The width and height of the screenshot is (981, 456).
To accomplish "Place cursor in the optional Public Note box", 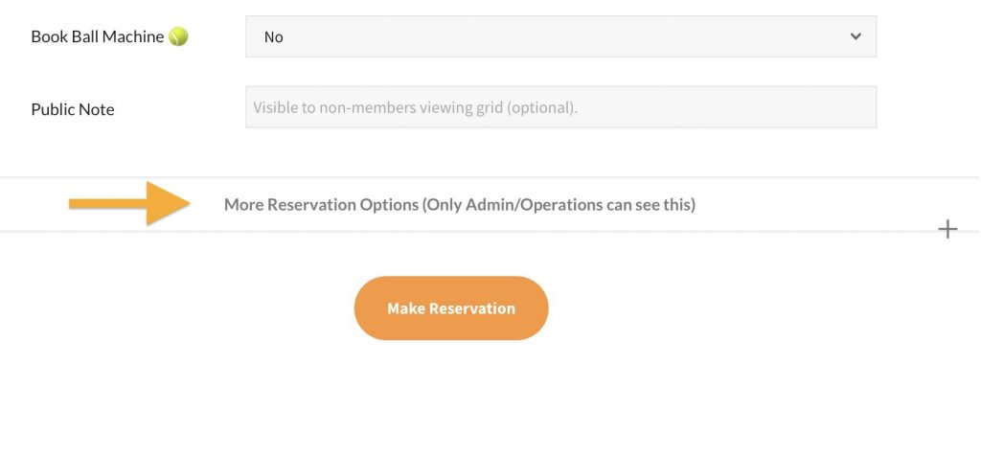I will click(560, 107).
